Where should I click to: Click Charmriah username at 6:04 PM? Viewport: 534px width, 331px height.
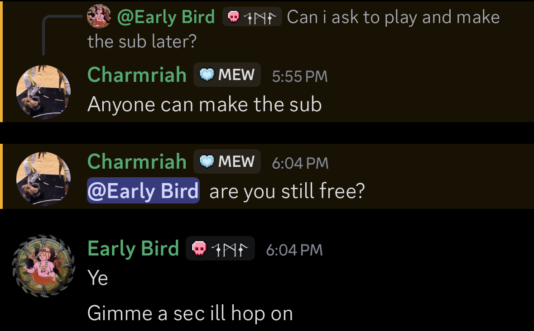137,161
